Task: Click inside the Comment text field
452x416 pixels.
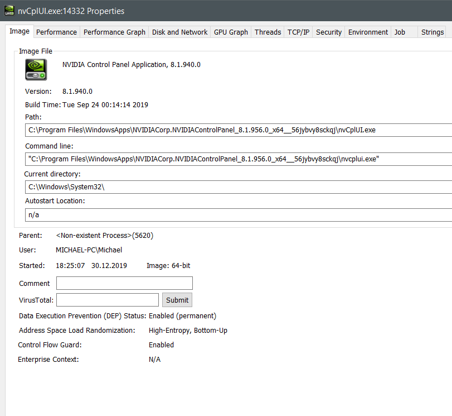Action: tap(124, 283)
